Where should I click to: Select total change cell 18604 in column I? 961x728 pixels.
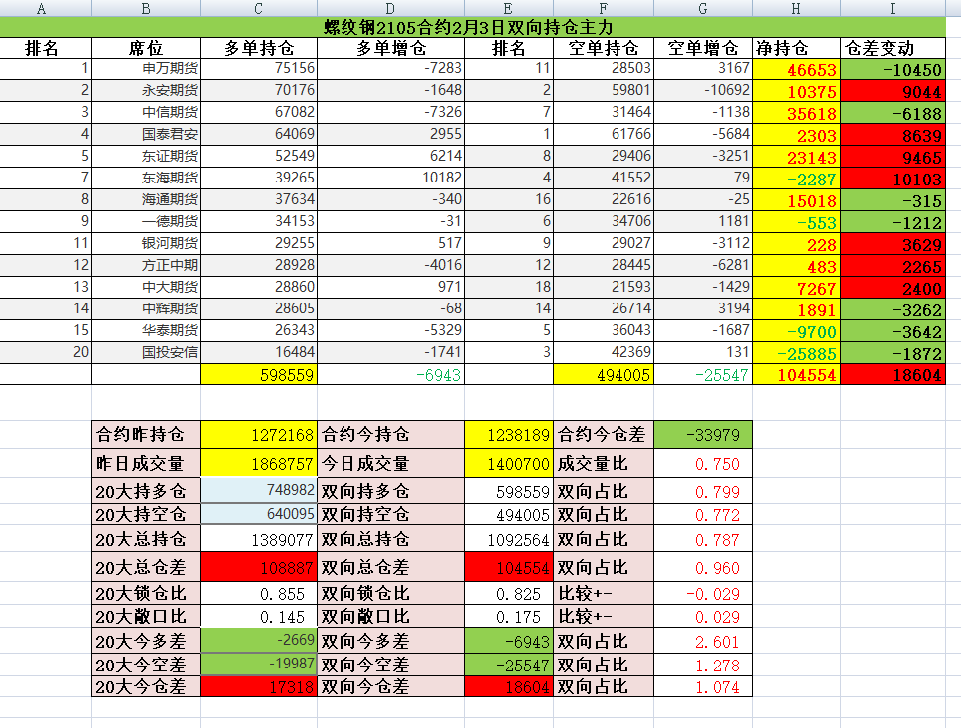pyautogui.click(x=892, y=375)
